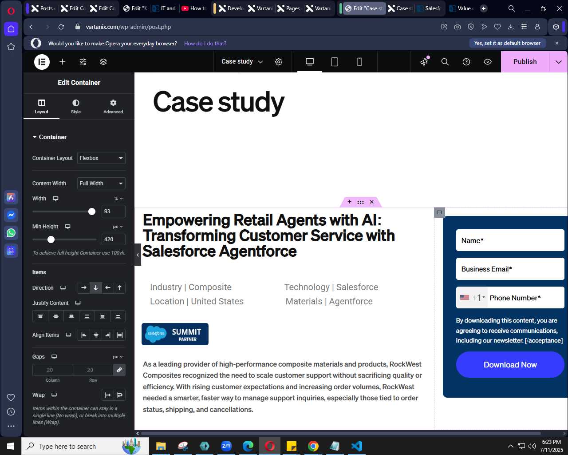Set Justify Content to space evenly
Screen dimensions: 568x455
click(118, 316)
